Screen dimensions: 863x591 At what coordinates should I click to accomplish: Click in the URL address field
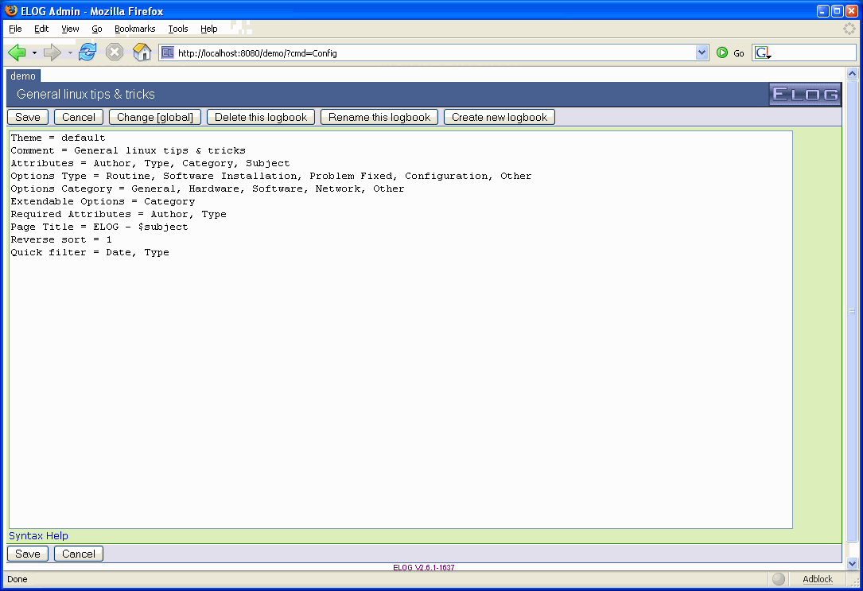(435, 52)
